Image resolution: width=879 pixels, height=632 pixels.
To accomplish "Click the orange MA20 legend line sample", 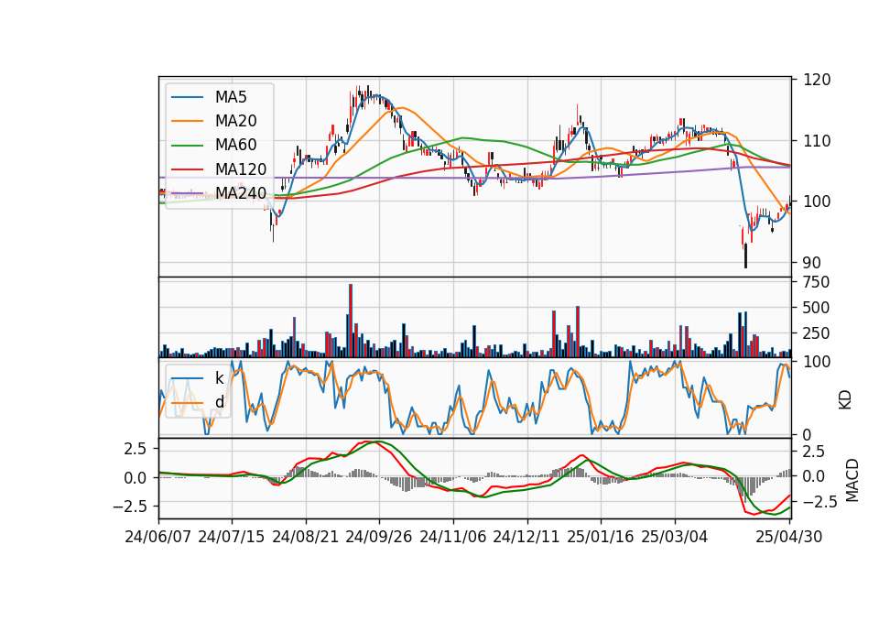I will coord(187,121).
